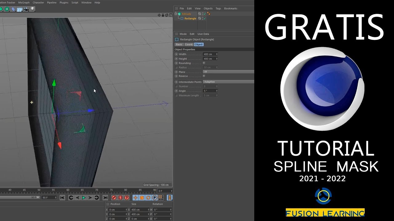Open the Plugins menu

(64, 2)
